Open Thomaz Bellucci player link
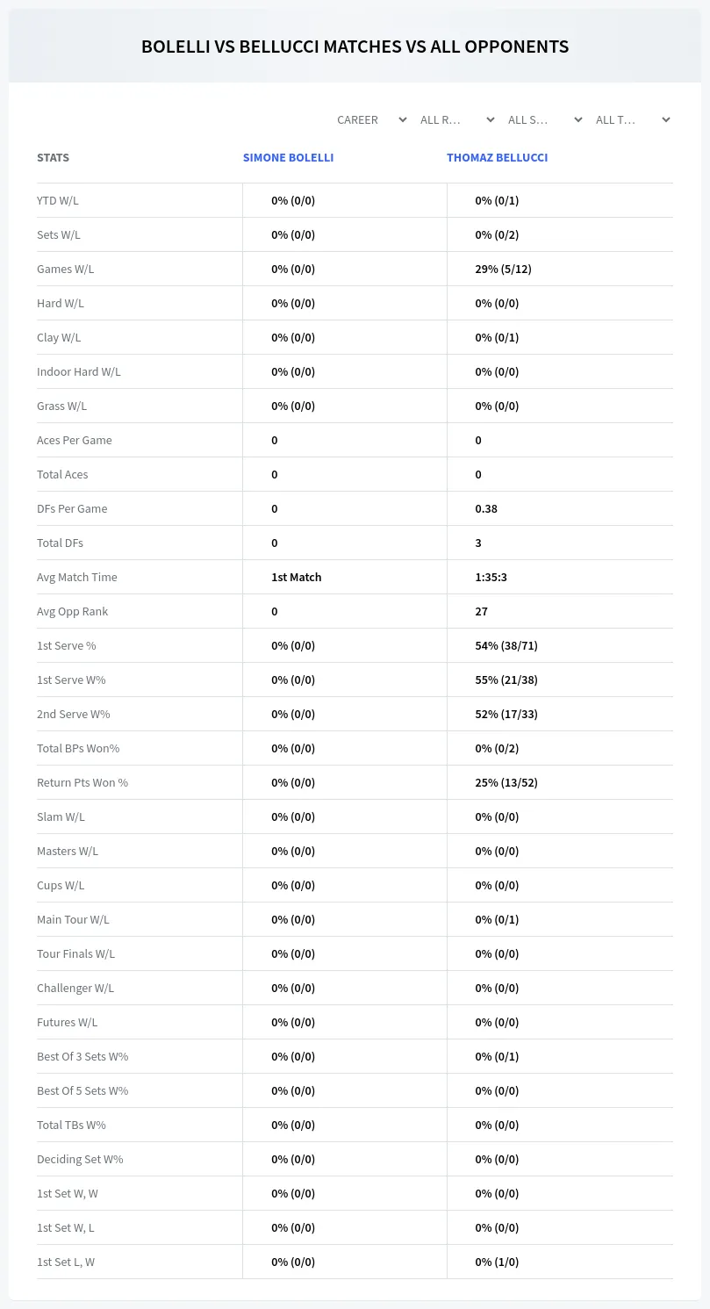Screen dimensions: 710x1309 pos(497,157)
